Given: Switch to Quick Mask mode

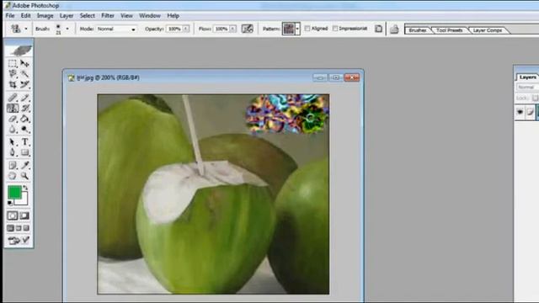Looking at the screenshot, I should 24,215.
